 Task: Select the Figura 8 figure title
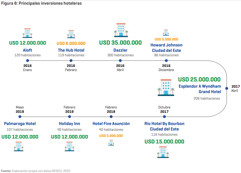click(41, 3)
